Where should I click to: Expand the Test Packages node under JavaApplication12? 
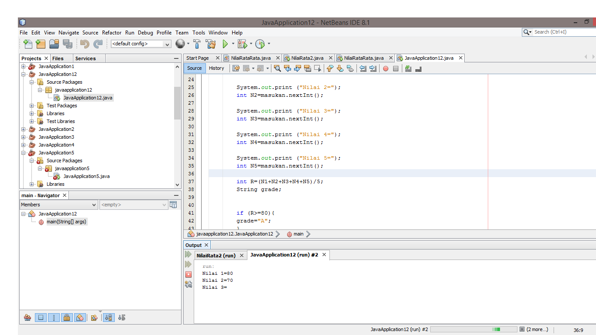[32, 106]
